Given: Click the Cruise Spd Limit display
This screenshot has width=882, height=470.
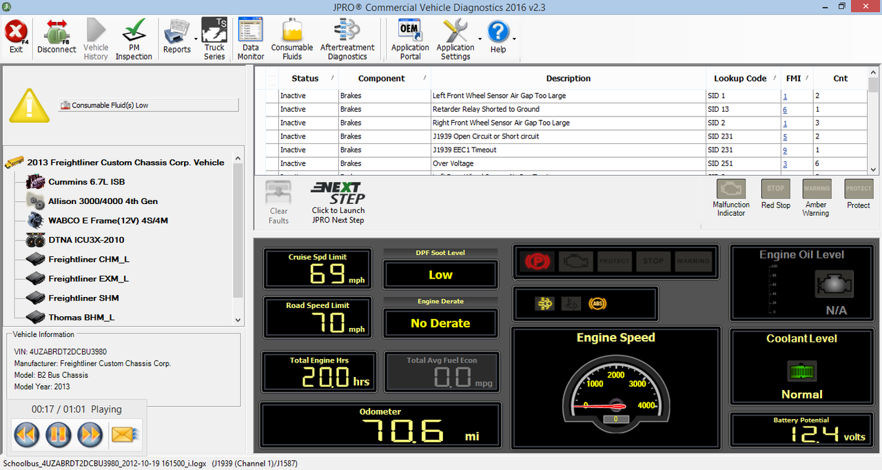Looking at the screenshot, I should (x=317, y=269).
